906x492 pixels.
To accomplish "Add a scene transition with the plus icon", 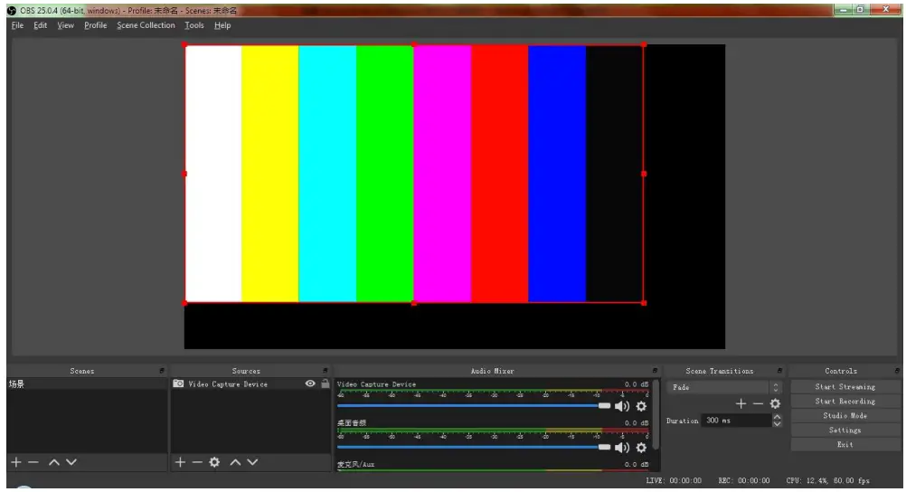I will (x=741, y=403).
